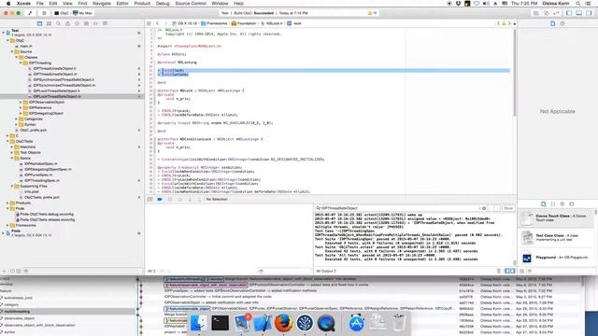Viewport: 598px width, 336px height.
Task: Select the My Mac destination in the toolbar
Action: pyautogui.click(x=83, y=13)
